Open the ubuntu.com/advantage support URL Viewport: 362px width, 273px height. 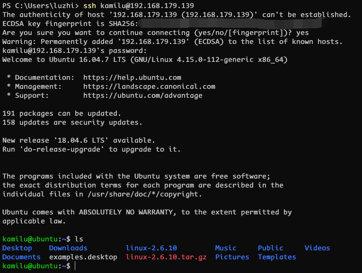143,95
